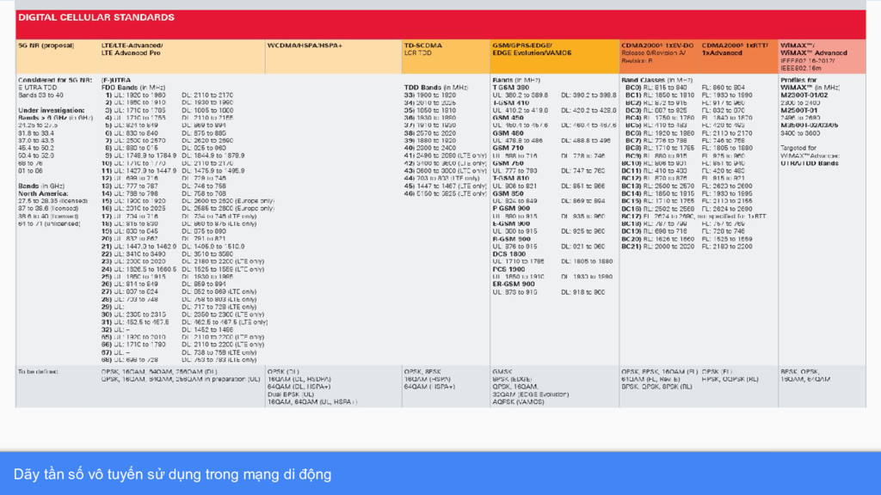Click the M2500T-01 WiMAX profile
Viewport: 881px width, 495px height.
pos(799,111)
